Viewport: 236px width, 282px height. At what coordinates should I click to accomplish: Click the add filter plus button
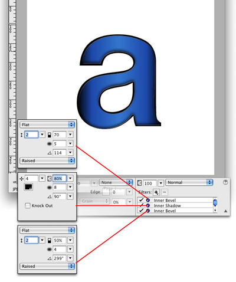[x=156, y=192]
